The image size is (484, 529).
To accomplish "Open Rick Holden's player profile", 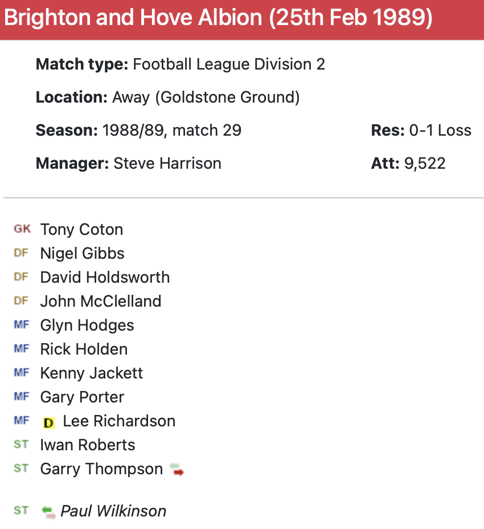I will [x=84, y=349].
